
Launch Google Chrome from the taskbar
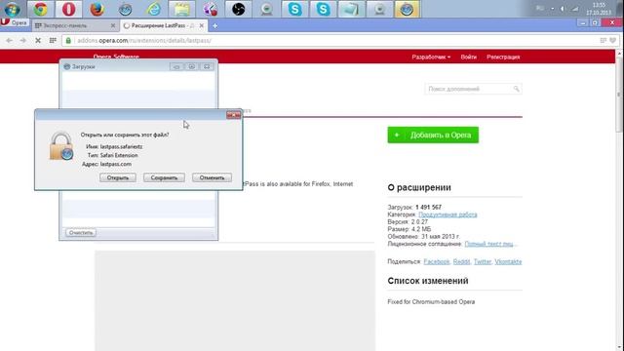pyautogui.click(x=40, y=9)
